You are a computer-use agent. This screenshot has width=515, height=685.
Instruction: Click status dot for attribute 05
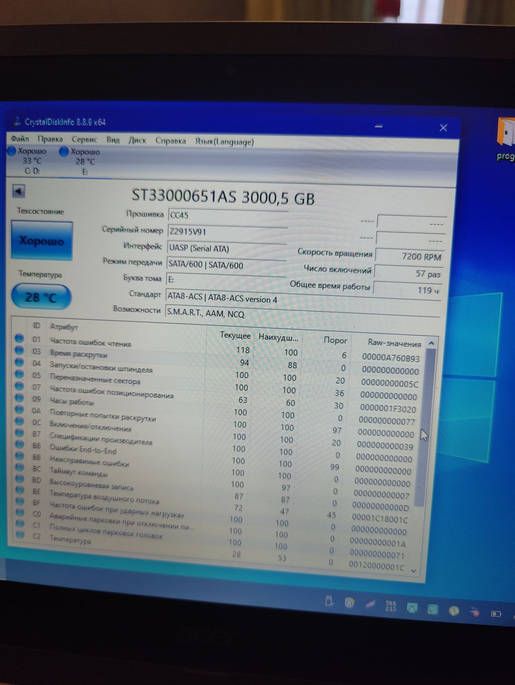[x=20, y=374]
